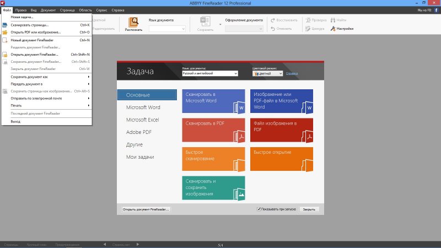
Task: Open the Область menu
Action: tap(85, 10)
